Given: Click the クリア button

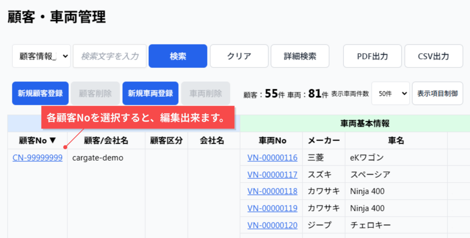Looking at the screenshot, I should click(239, 56).
